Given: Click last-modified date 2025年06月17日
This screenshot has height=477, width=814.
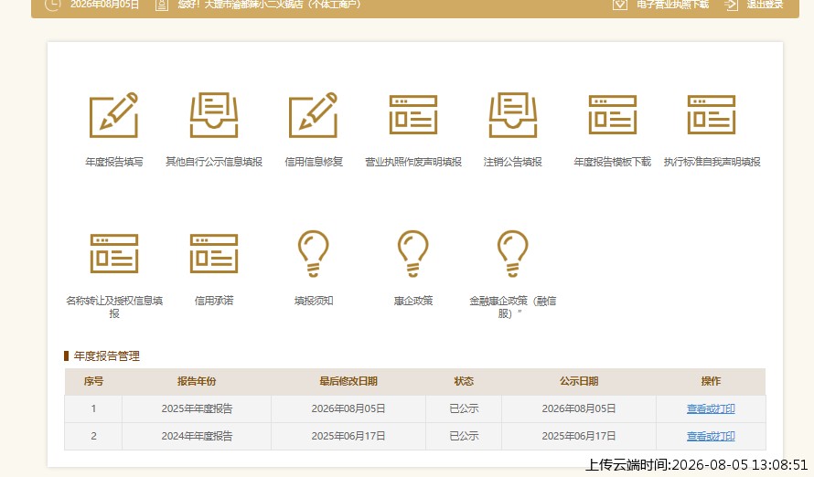Looking at the screenshot, I should click(348, 436).
